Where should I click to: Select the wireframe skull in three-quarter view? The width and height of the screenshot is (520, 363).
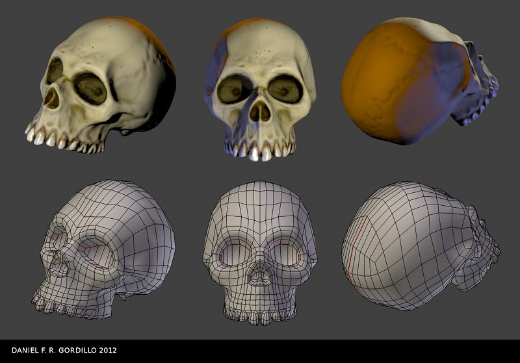(103, 250)
